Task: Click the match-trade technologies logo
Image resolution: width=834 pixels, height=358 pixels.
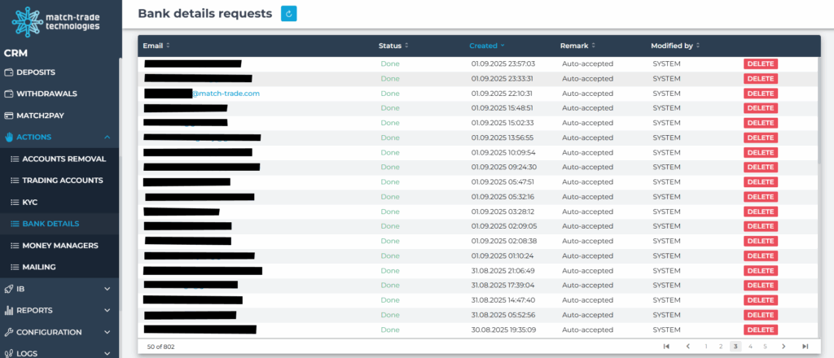Action: pos(59,20)
